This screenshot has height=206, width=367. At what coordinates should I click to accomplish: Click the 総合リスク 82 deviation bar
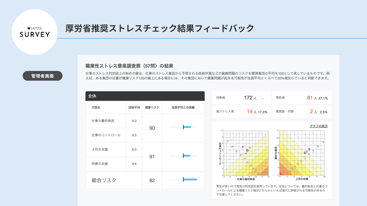pos(183,180)
